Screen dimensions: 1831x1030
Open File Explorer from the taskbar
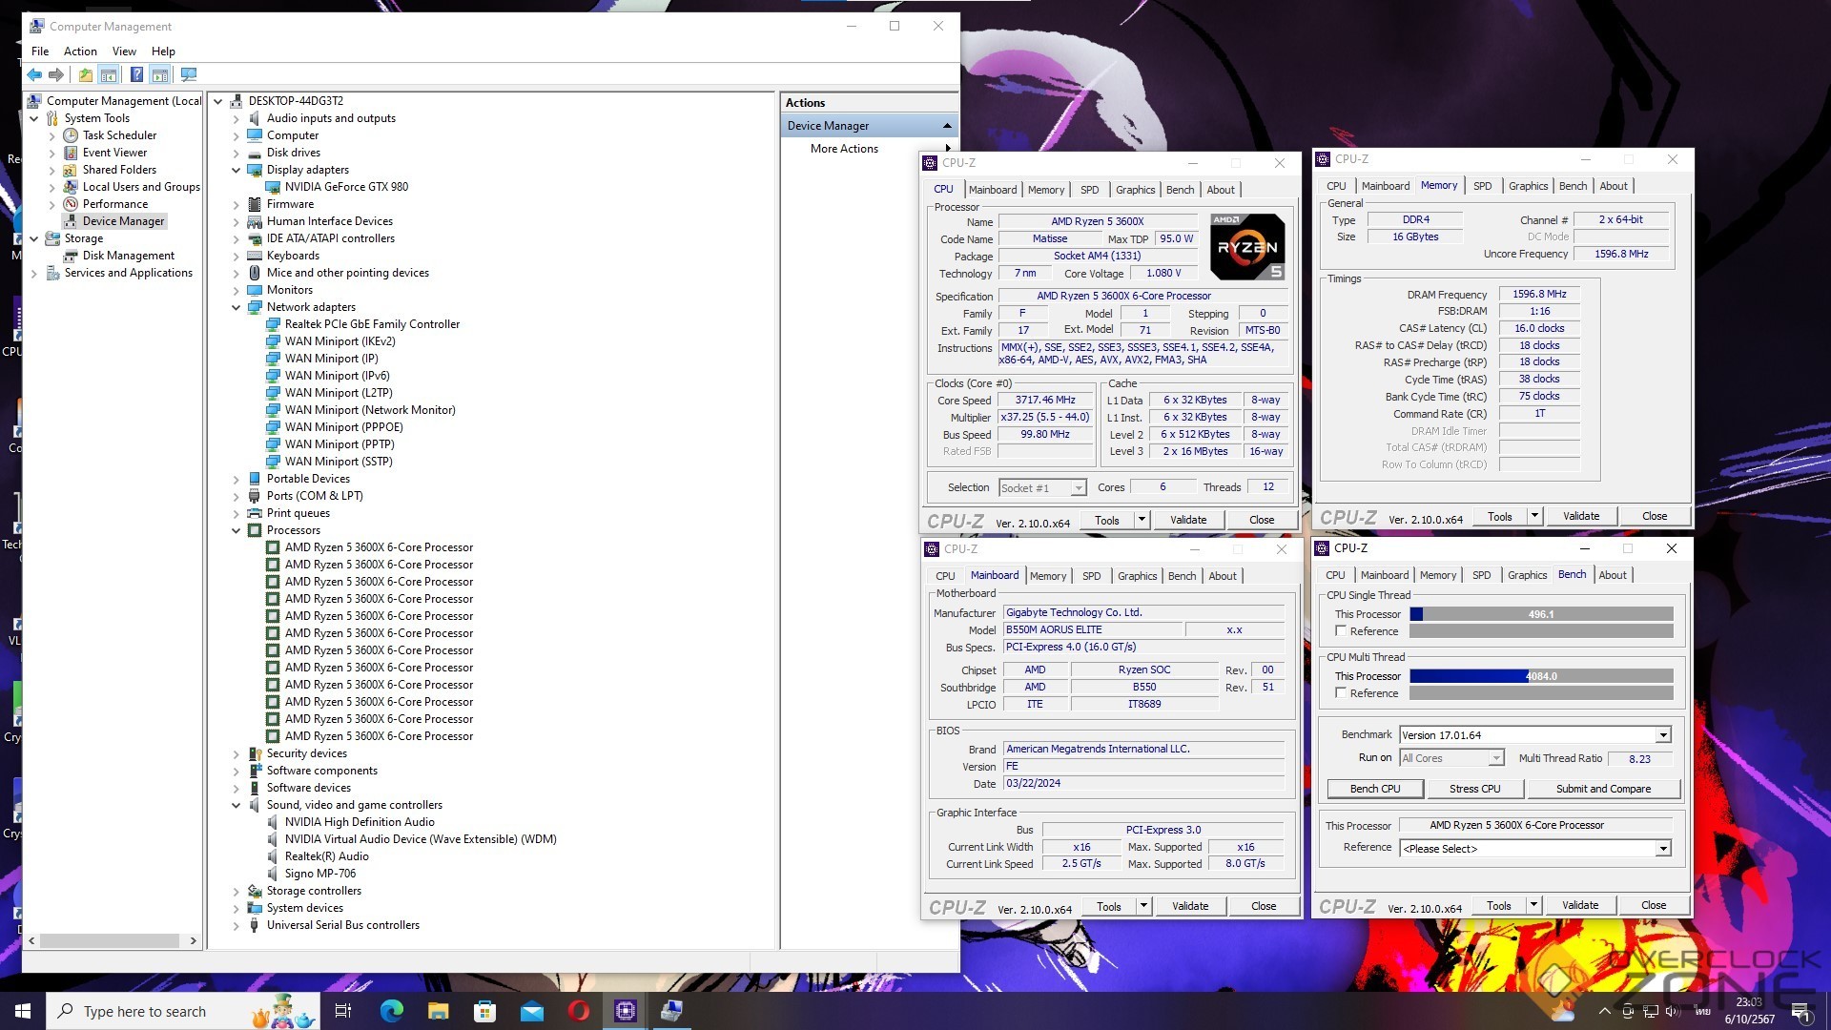[438, 1011]
